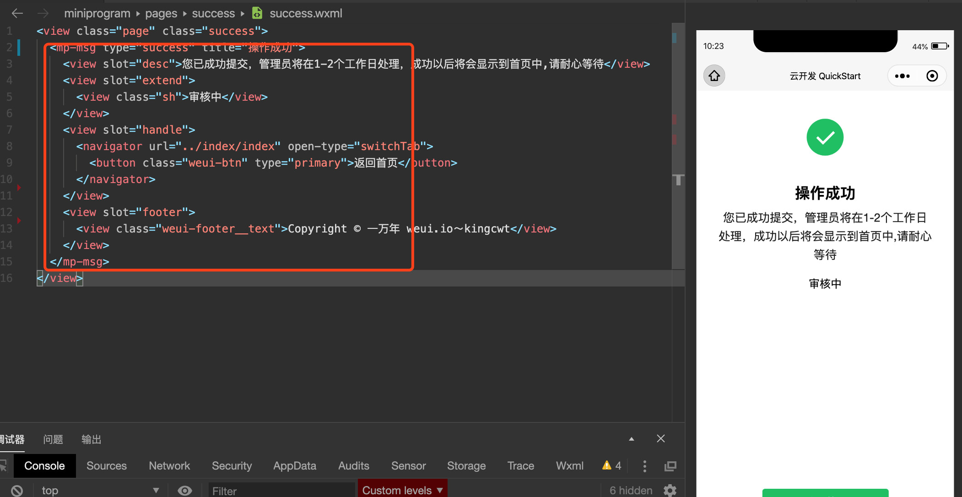Open the three-dot menu in simulator capsule
The width and height of the screenshot is (962, 497).
[x=902, y=76]
